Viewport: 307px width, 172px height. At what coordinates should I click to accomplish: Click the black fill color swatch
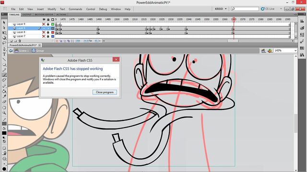click(4, 133)
